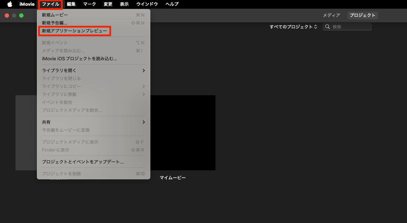Close the iMovie window with red button
Viewport: 407px width, 223px height.
[x=7, y=16]
